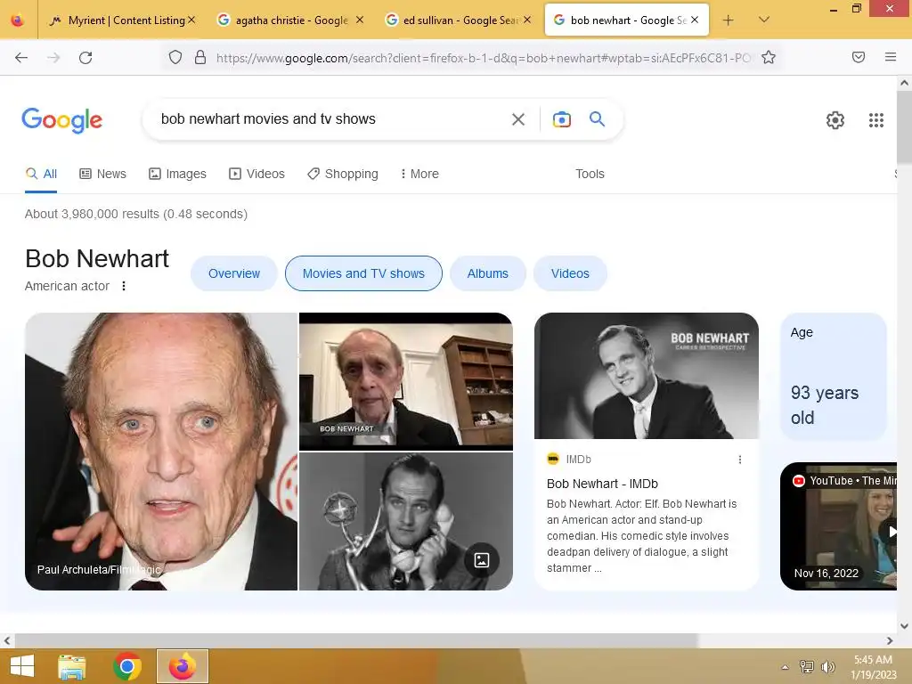The height and width of the screenshot is (684, 912).
Task: Open the Firefox hamburger menu
Action: [x=891, y=57]
